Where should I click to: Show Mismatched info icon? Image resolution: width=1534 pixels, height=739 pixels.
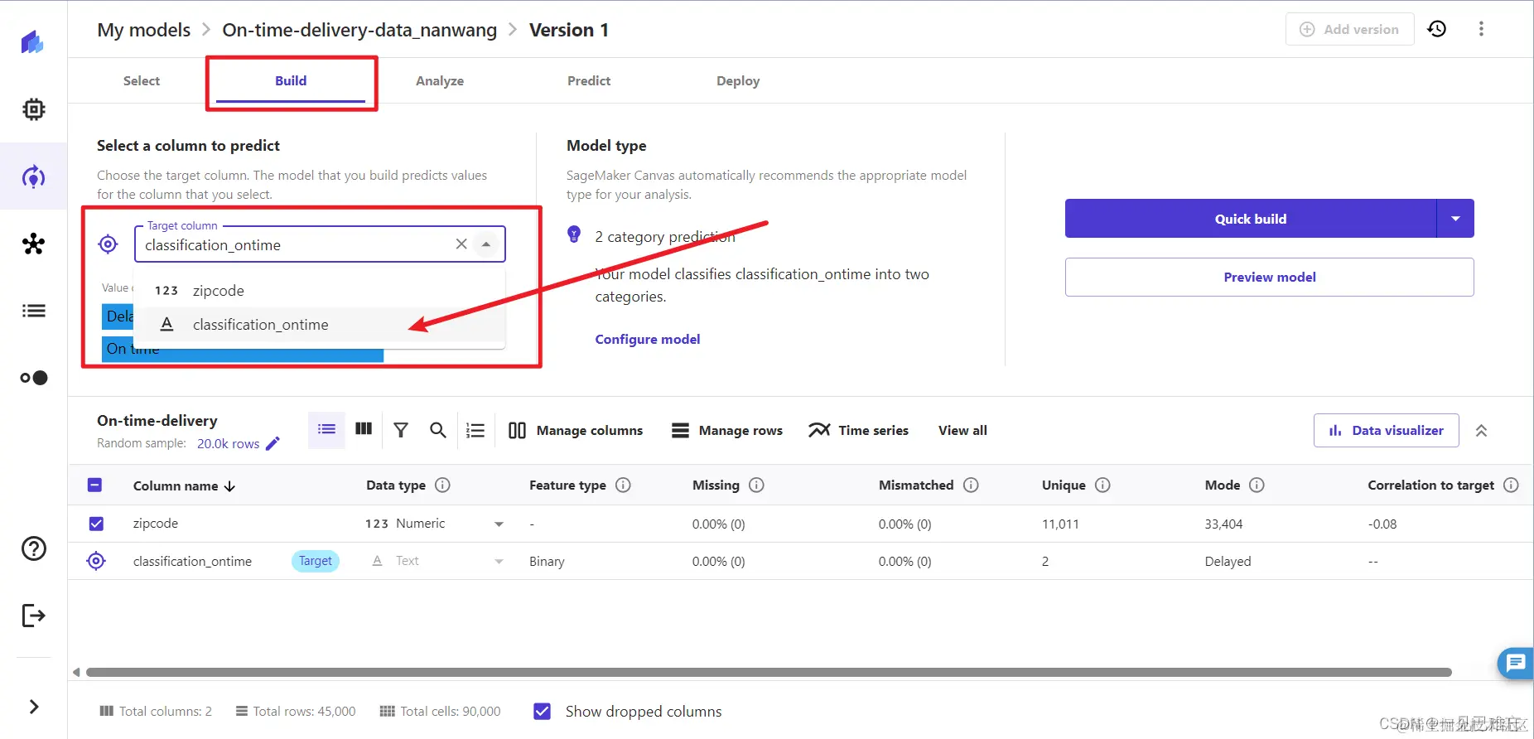(x=971, y=485)
